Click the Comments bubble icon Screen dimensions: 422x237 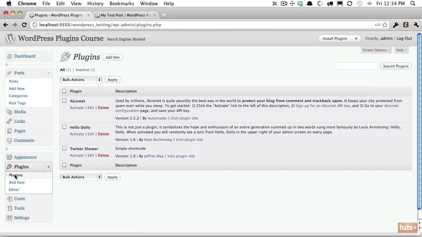(10, 141)
